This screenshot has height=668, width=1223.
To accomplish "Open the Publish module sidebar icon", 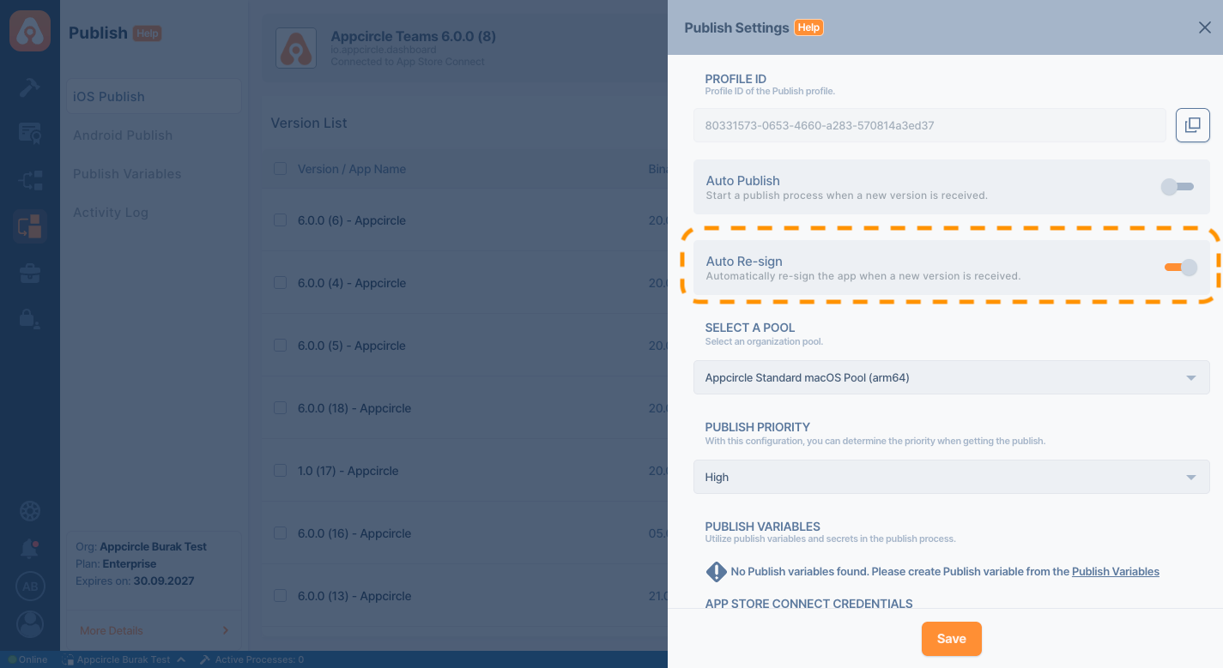I will click(30, 226).
